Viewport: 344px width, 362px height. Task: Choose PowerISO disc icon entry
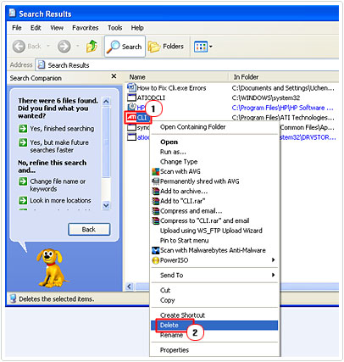pos(155,260)
